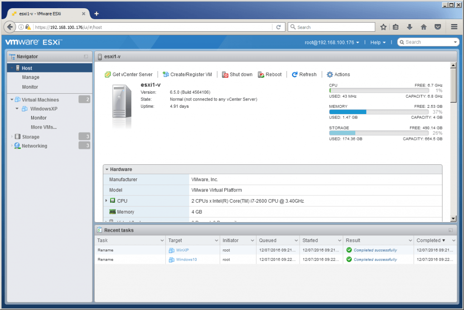Click the ESXi Search input field

428,42
